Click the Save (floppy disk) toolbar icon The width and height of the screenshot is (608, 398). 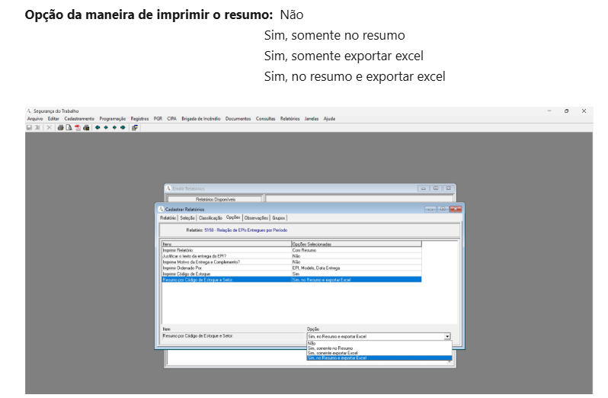[29, 127]
